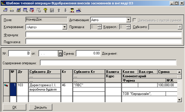
Task: Close window with title bar X
Action: point(182,3)
